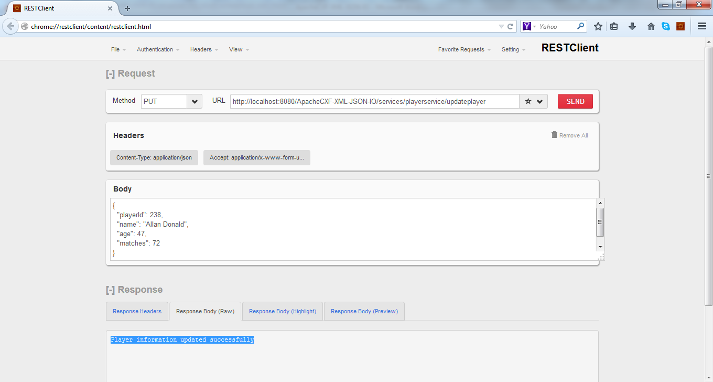Click the globe site identity icon
Image resolution: width=713 pixels, height=382 pixels.
(x=24, y=26)
